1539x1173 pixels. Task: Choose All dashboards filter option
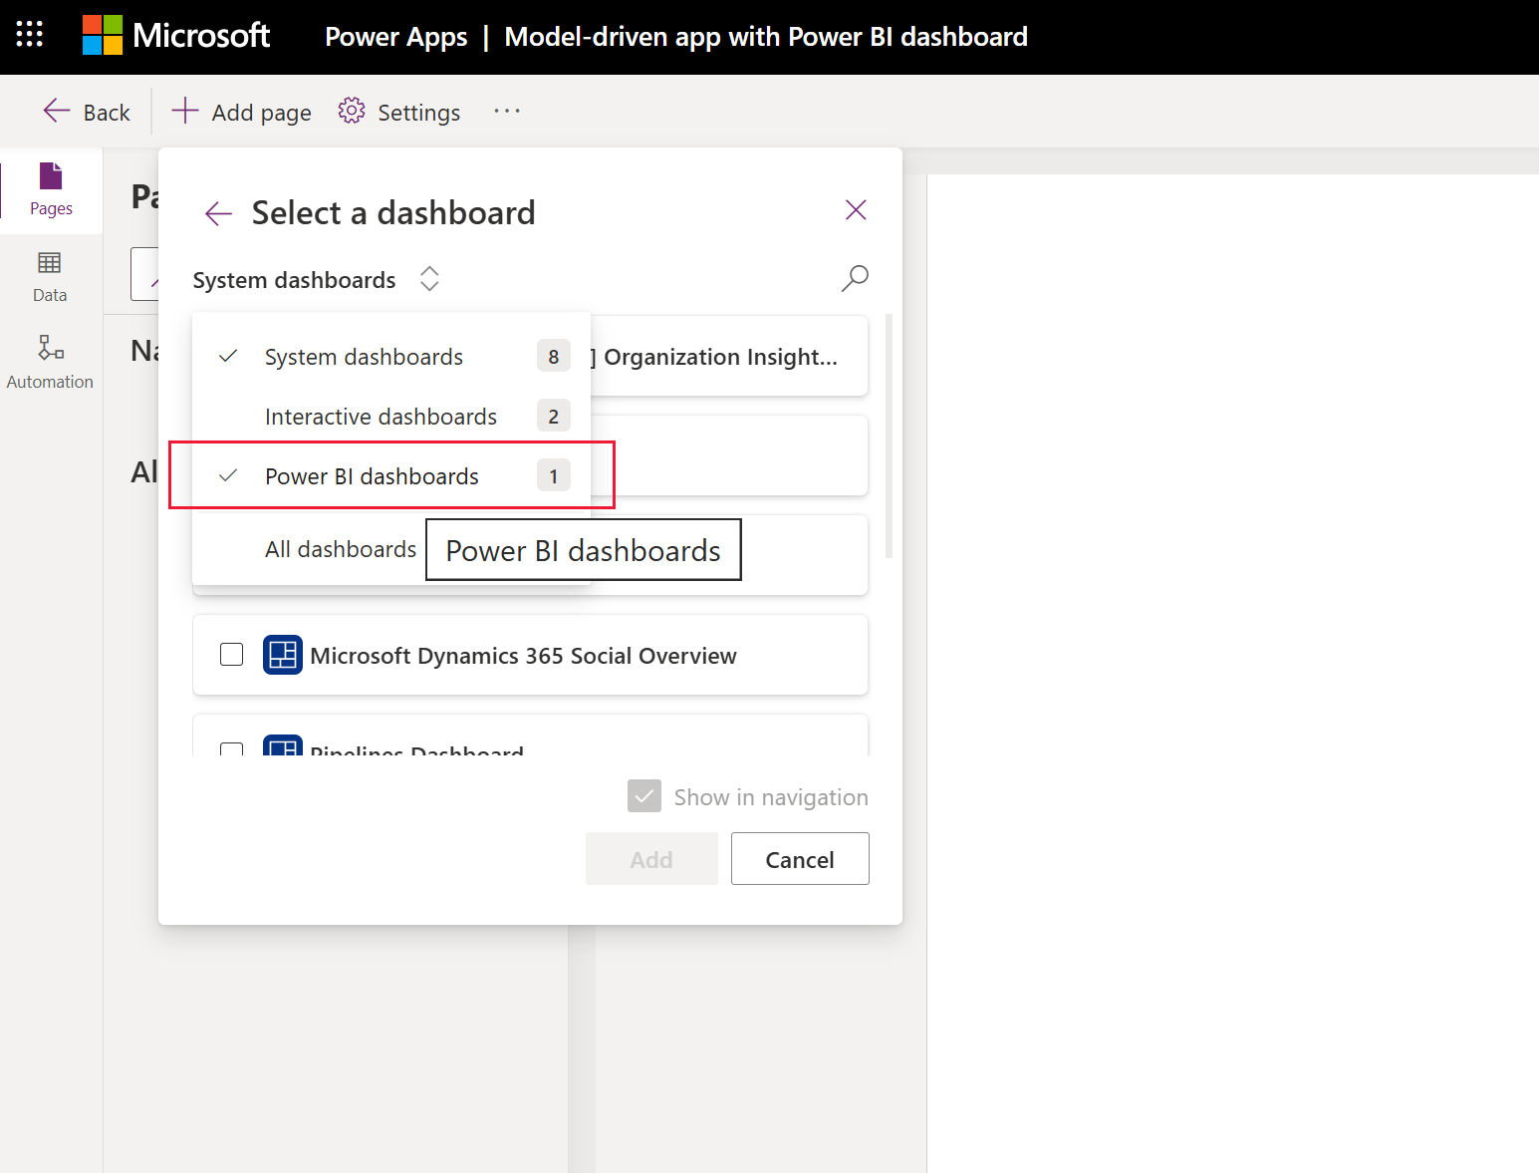tap(340, 549)
